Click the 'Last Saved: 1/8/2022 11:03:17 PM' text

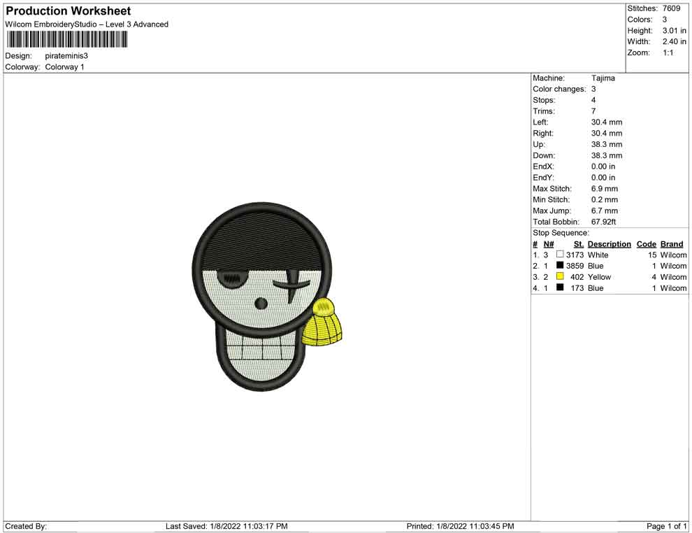coord(226,527)
